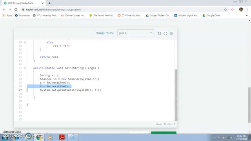Click the 'Line: 27 Col: 1' status text
Viewport: 251px width, 141px height.
pos(166,124)
